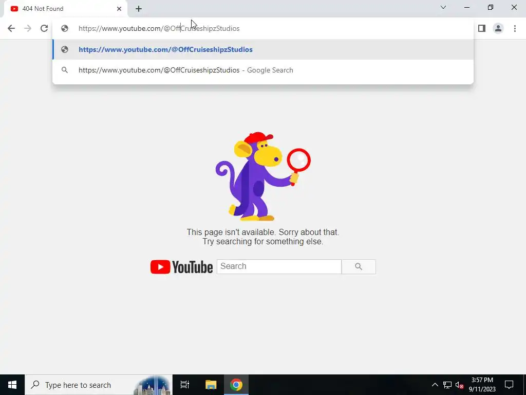The height and width of the screenshot is (395, 526).
Task: Click the Chrome icon in the taskbar
Action: tap(236, 385)
